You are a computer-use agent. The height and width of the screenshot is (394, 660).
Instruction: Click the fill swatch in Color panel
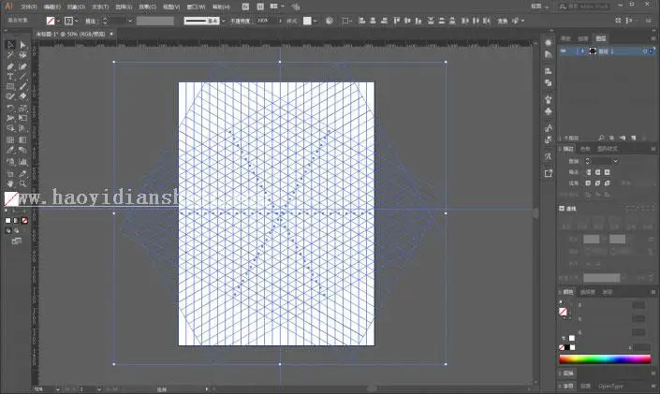point(563,312)
